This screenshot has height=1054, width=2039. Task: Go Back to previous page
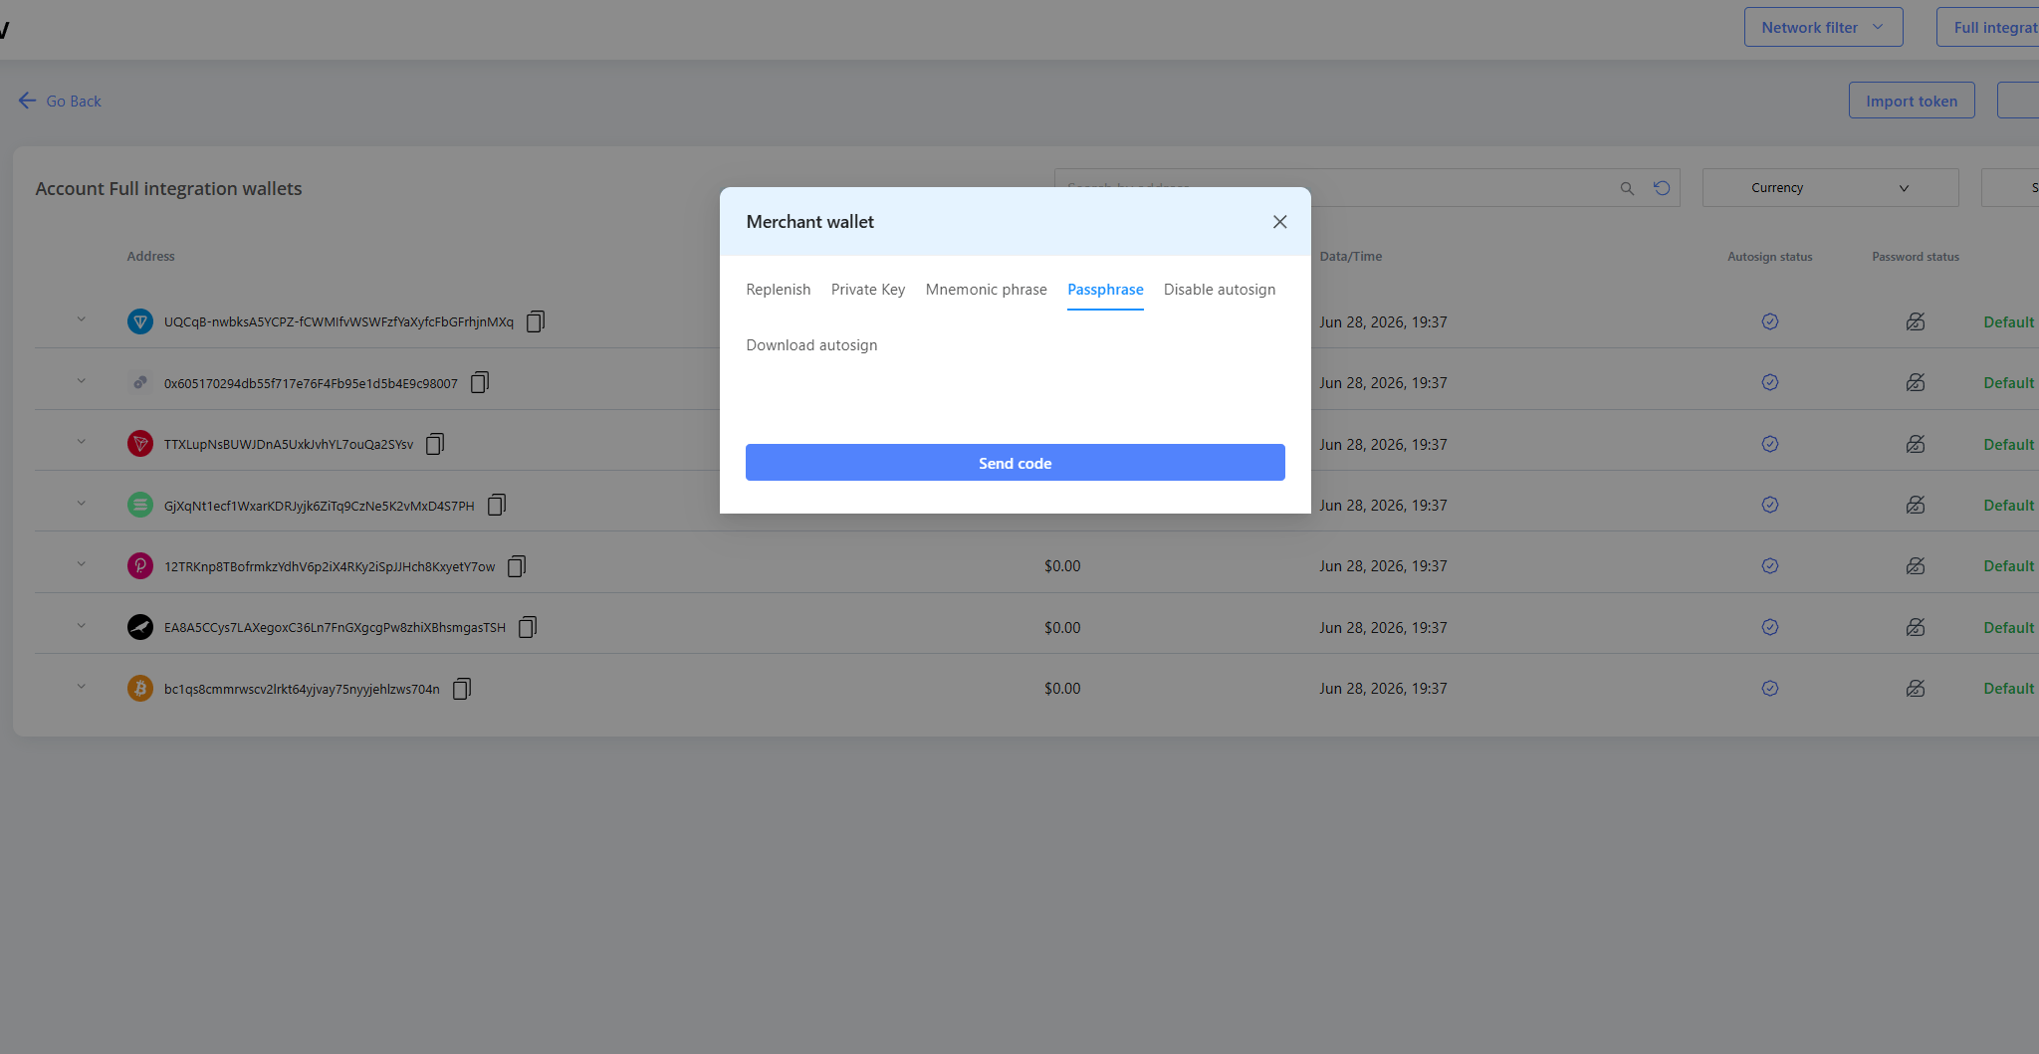click(60, 101)
